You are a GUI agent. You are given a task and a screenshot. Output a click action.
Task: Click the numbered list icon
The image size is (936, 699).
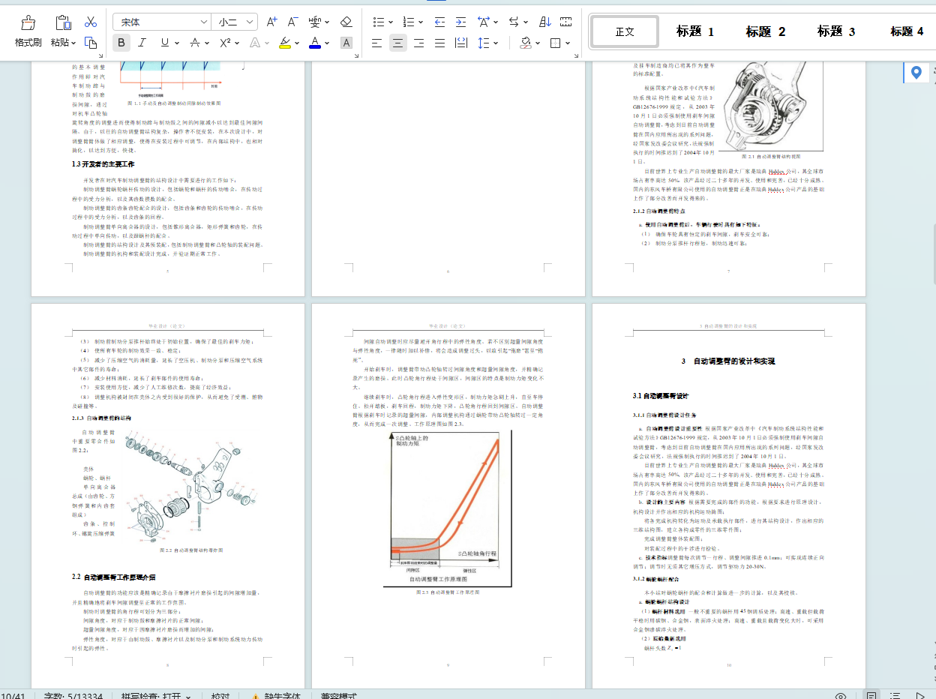(409, 22)
